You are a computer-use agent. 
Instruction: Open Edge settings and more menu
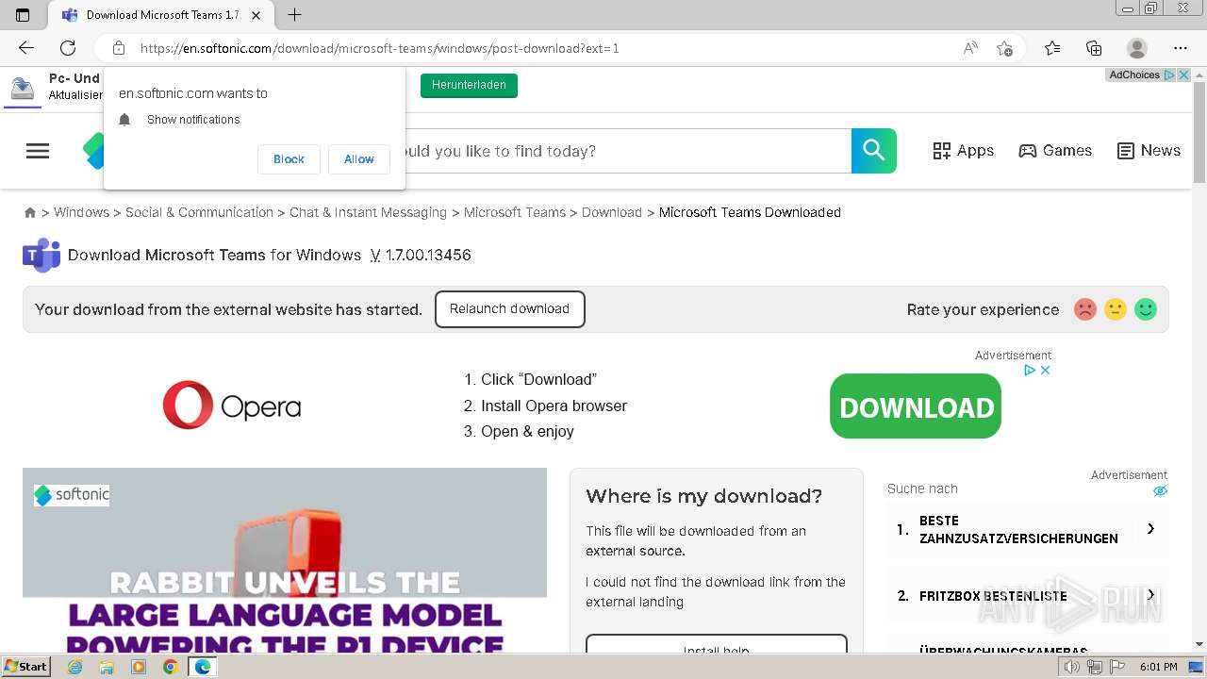click(1181, 48)
